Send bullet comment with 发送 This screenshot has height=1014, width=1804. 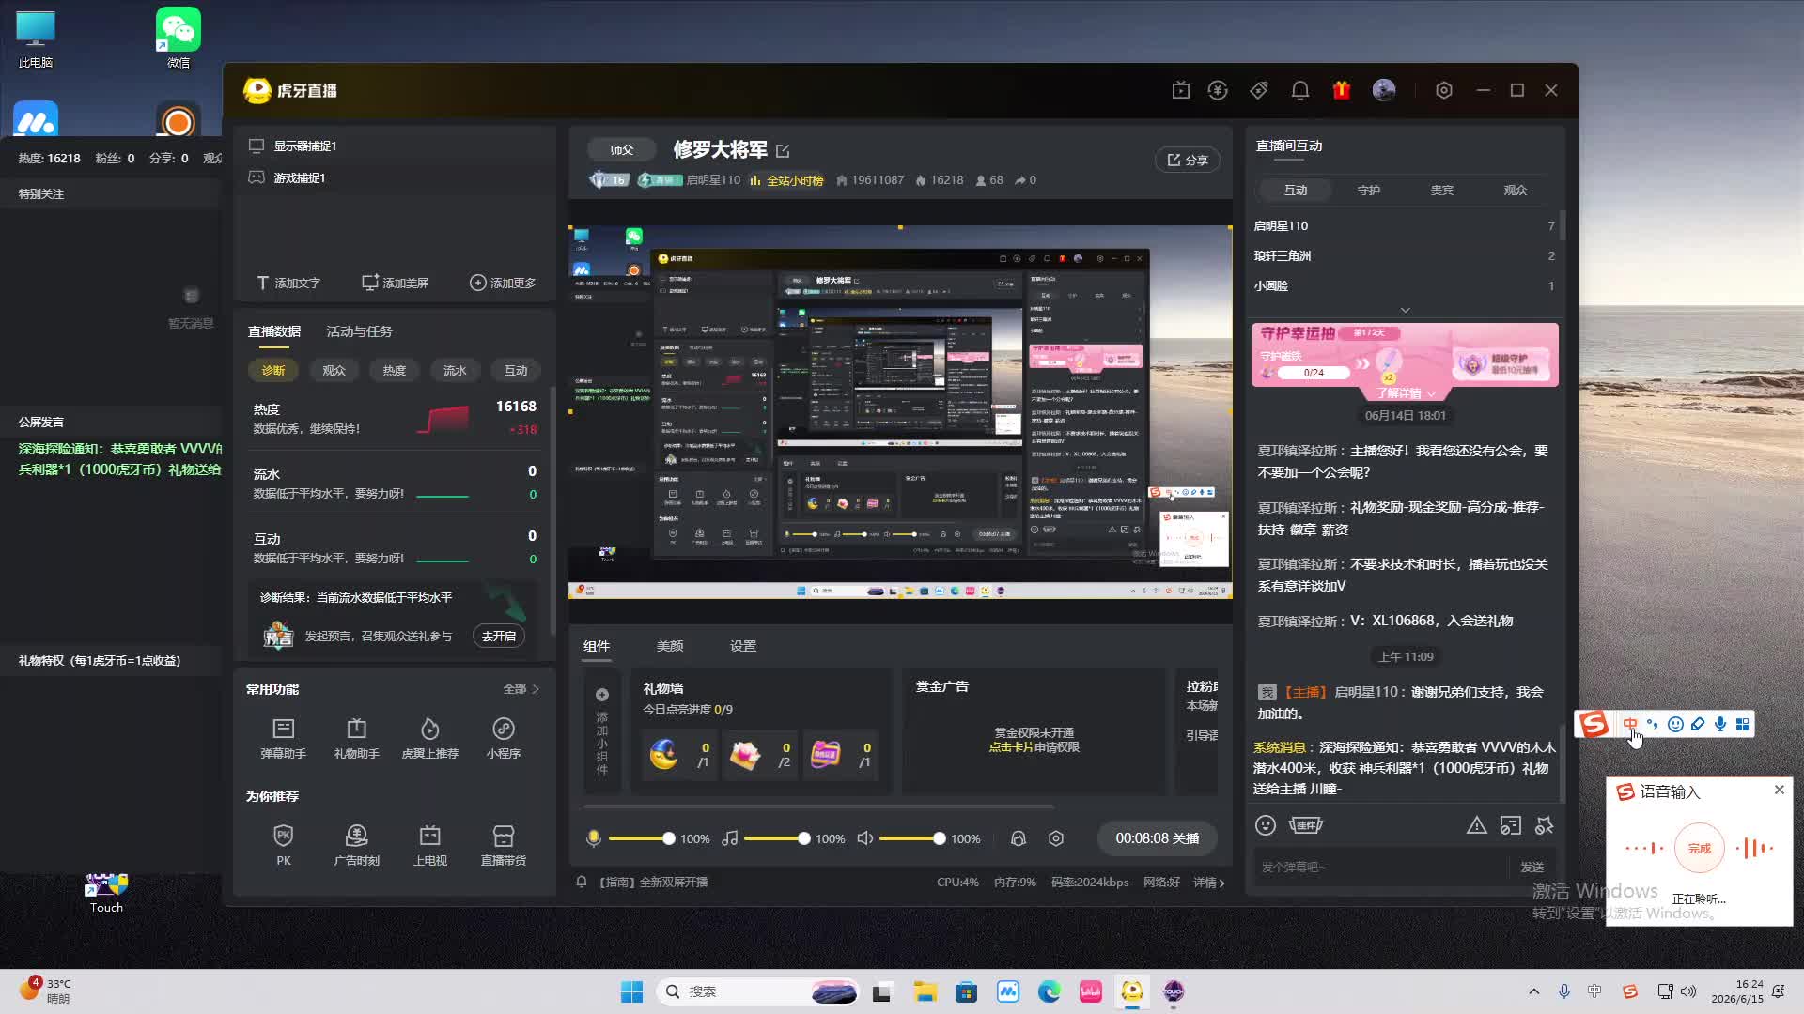click(1532, 867)
